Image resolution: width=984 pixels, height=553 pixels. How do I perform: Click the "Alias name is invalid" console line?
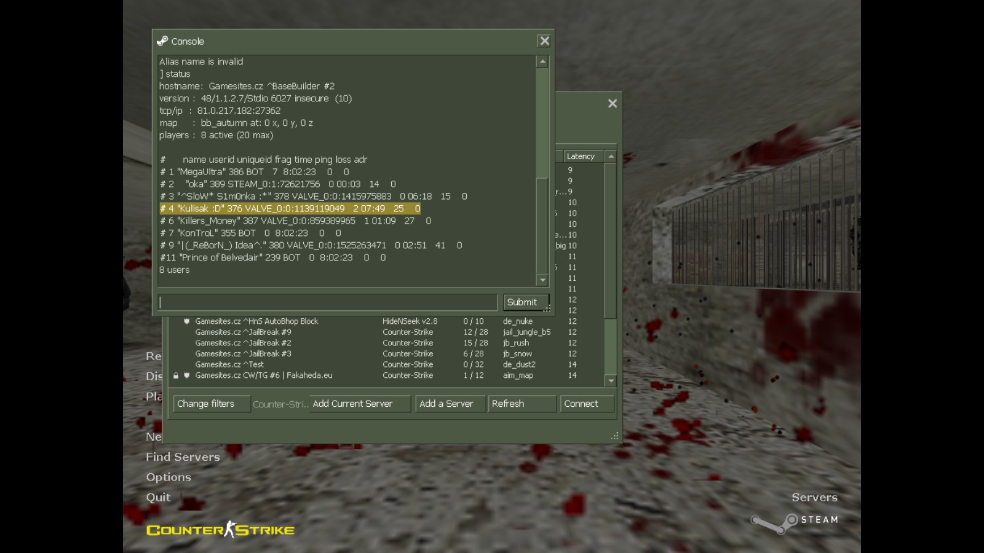[x=201, y=61]
